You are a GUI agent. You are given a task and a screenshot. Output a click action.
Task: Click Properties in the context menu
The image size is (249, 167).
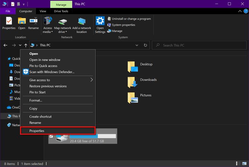(58, 131)
